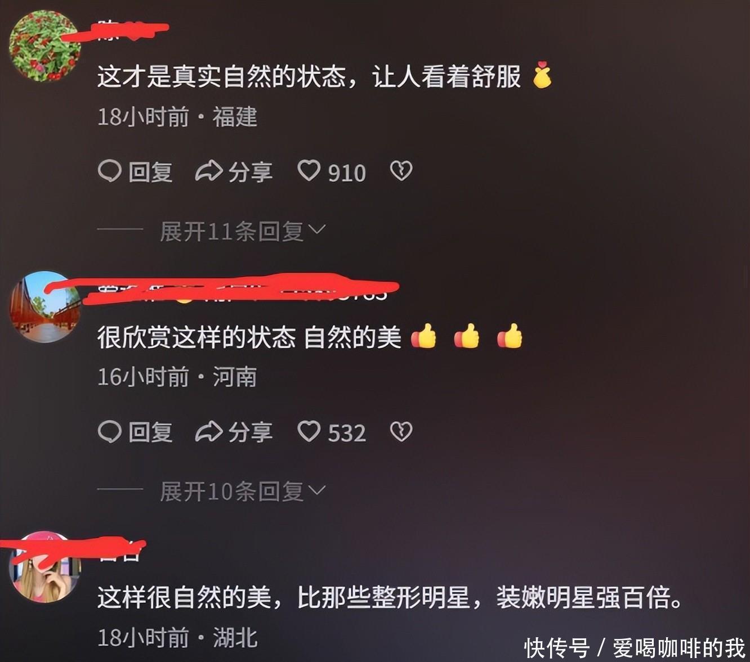Click the comment text about 真实自然的状态
The image size is (750, 662).
click(309, 76)
